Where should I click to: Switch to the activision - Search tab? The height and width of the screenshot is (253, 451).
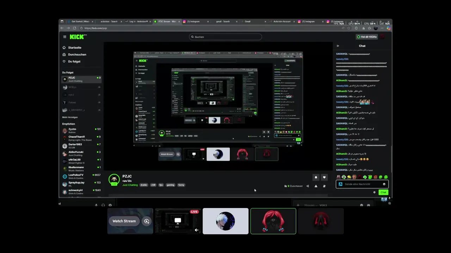pyautogui.click(x=109, y=21)
